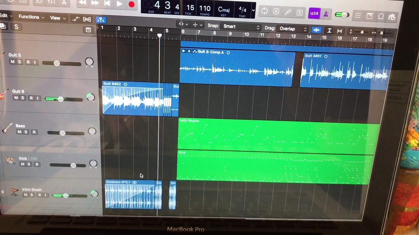
Task: Rewind the playhead
Action: coord(82,3)
